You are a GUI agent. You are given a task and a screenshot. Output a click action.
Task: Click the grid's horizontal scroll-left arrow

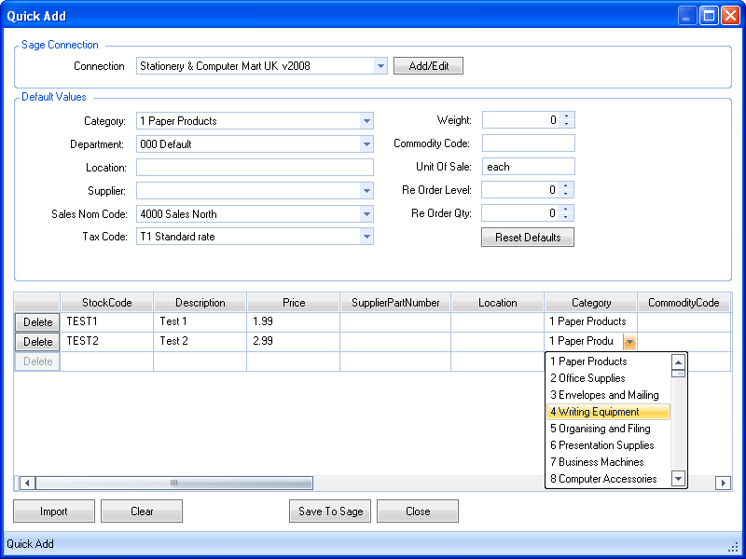coord(27,483)
